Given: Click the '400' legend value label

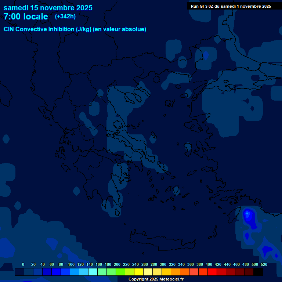Looking at the screenshot, I should pos(209,264).
